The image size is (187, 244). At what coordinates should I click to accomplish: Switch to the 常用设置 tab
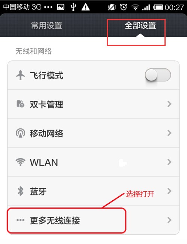click(x=47, y=25)
